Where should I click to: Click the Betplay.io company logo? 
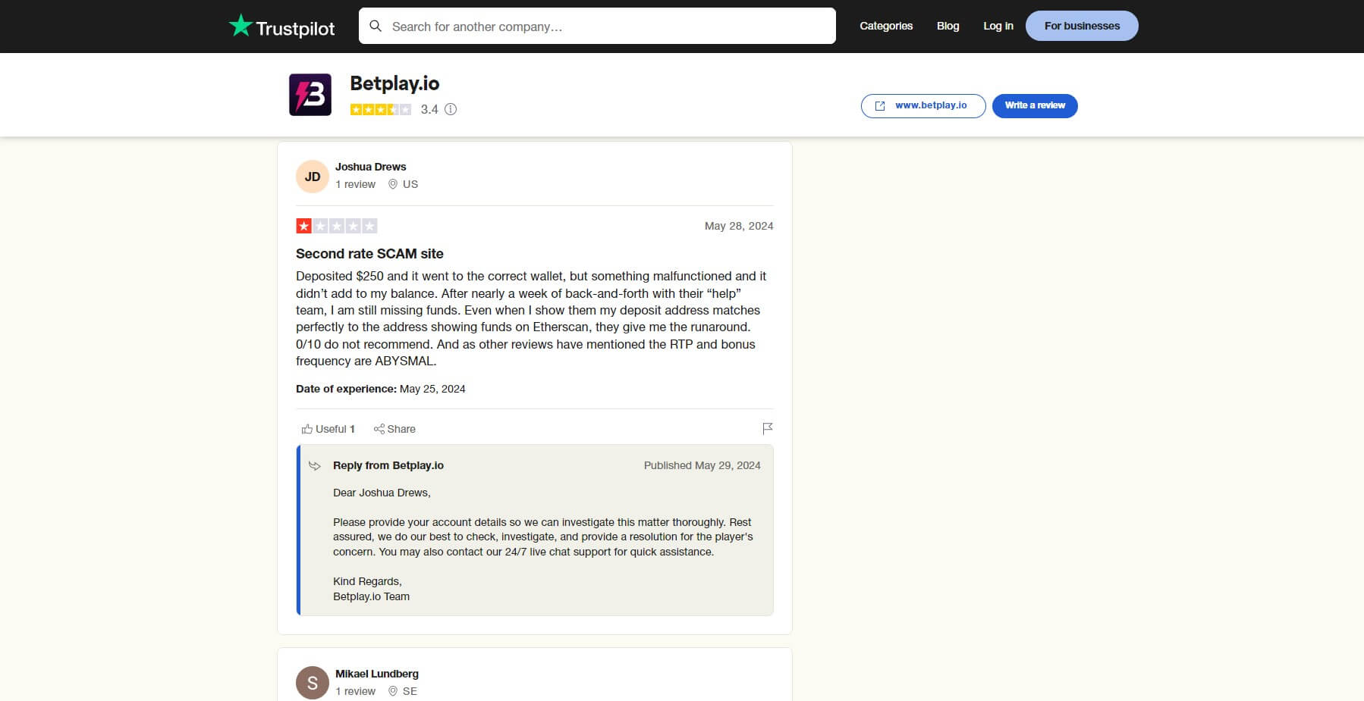coord(310,95)
